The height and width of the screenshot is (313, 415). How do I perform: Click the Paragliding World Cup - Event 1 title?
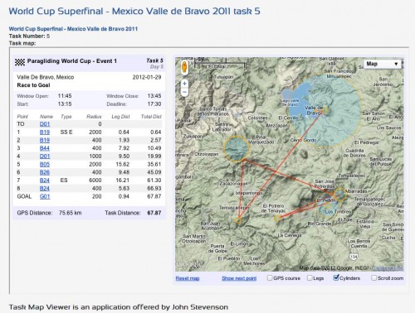click(72, 61)
